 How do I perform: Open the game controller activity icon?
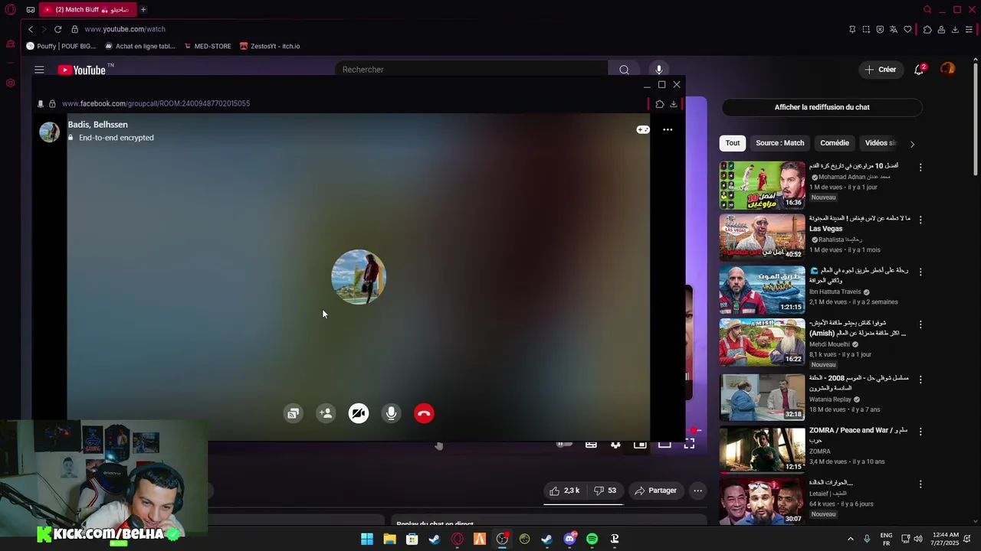[643, 129]
